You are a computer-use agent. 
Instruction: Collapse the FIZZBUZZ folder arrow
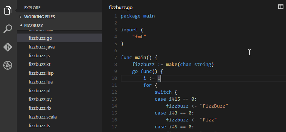pyautogui.click(x=21, y=26)
